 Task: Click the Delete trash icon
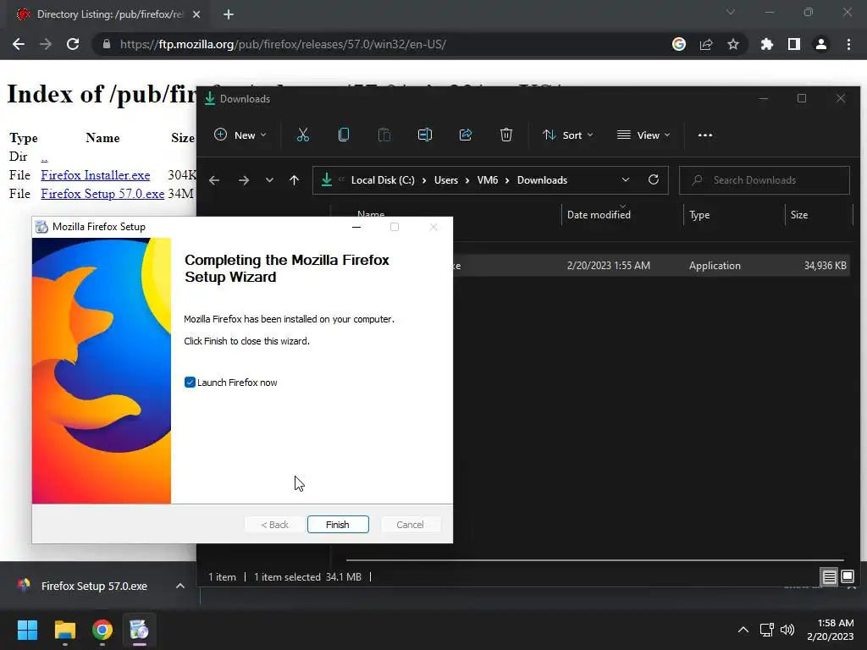(x=506, y=135)
